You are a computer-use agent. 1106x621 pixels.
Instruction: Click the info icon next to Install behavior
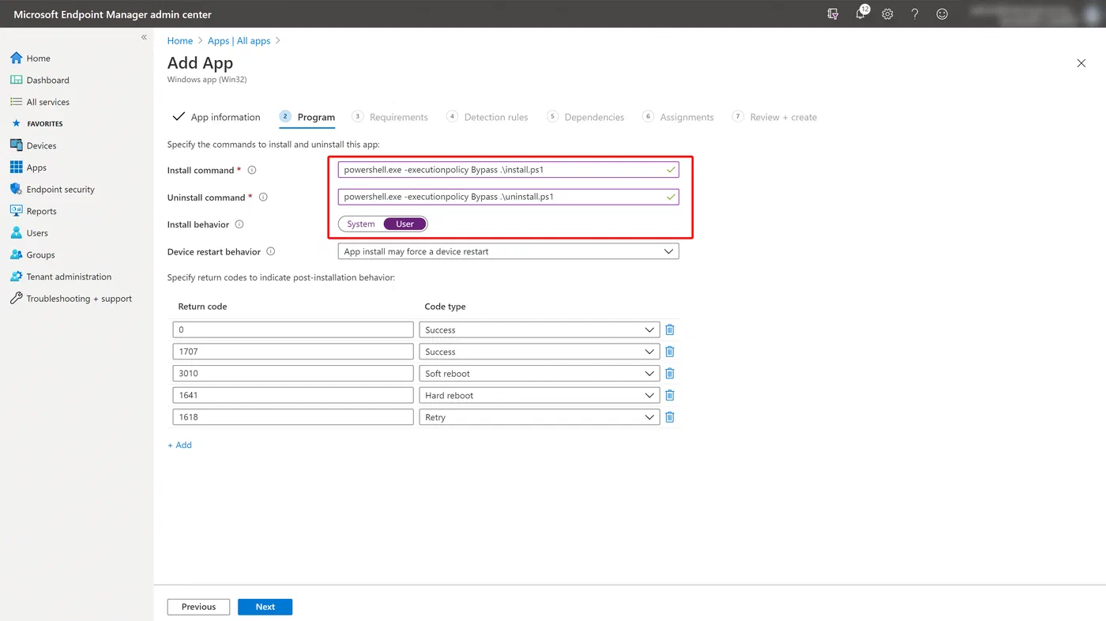239,224
